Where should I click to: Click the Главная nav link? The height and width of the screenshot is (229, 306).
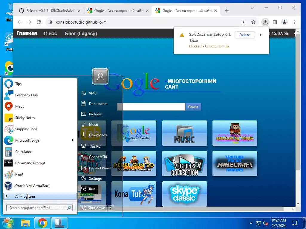tap(27, 33)
